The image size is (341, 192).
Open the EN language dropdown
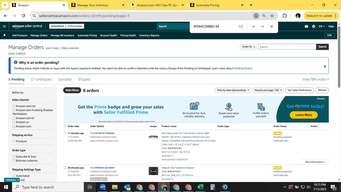[322, 26]
